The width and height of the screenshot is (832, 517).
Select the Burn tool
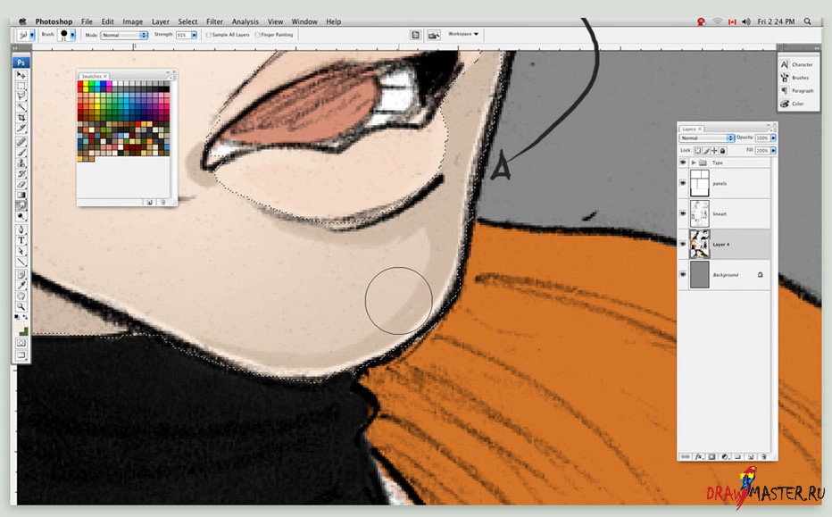point(21,216)
